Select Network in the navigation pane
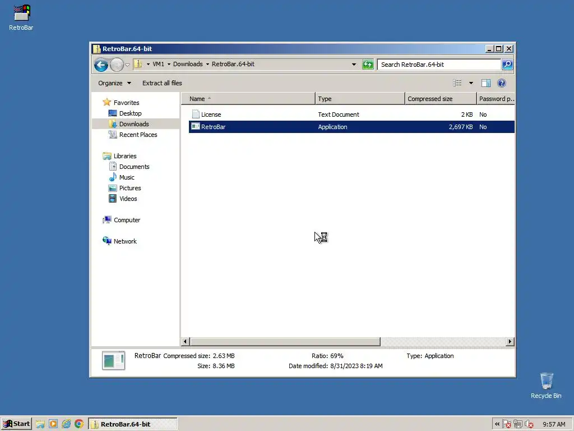 125,241
